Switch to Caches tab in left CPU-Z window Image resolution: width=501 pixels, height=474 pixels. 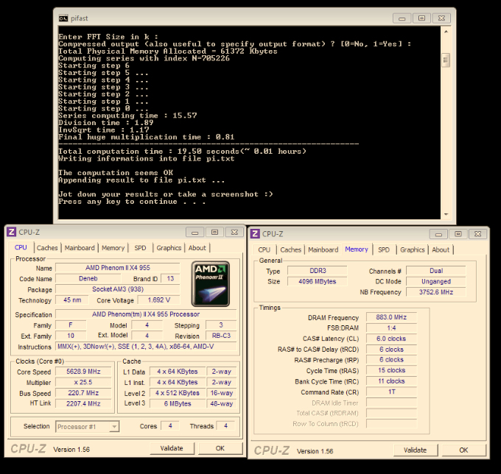47,248
